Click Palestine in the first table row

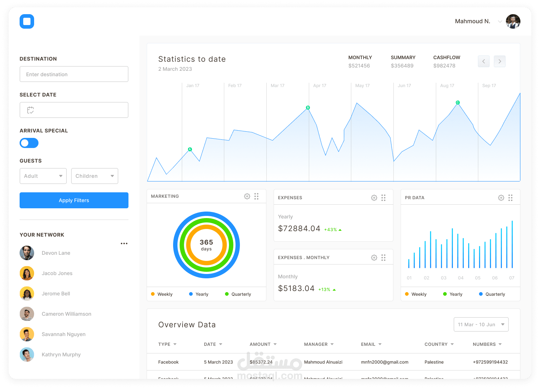[x=434, y=362]
